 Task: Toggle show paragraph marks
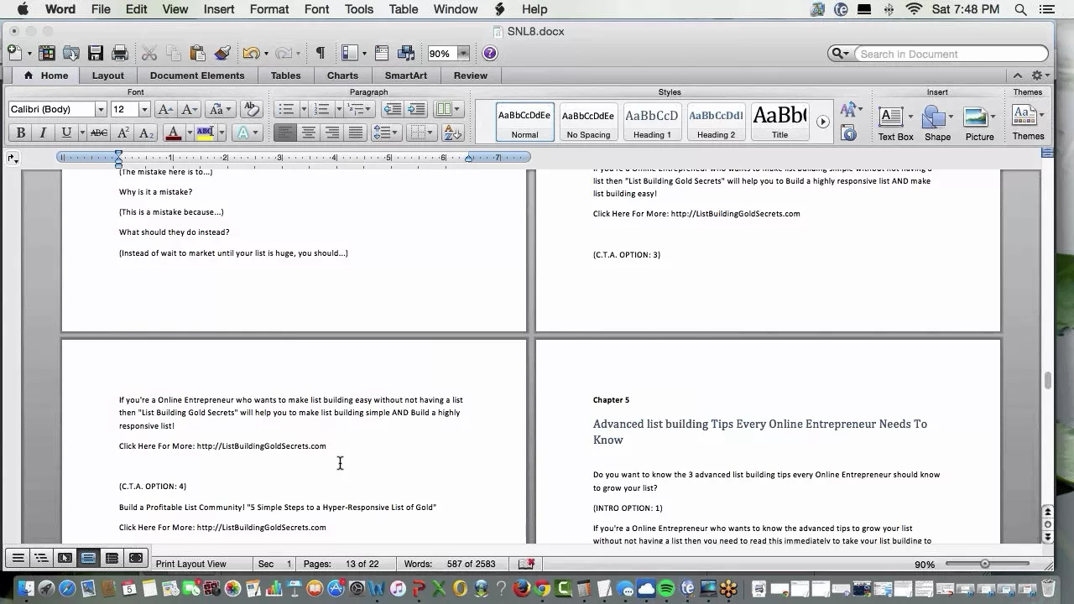pos(320,53)
